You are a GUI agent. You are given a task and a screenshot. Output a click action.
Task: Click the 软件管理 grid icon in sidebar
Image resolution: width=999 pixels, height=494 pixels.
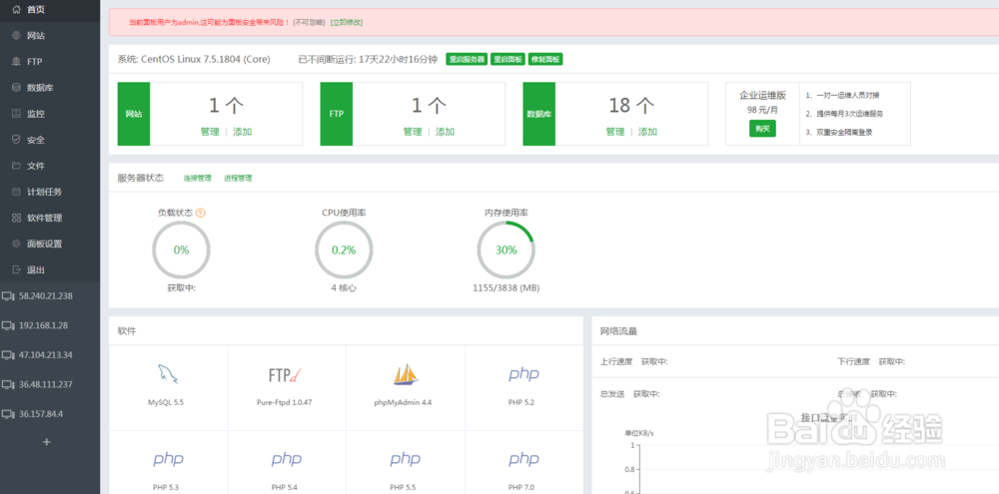point(17,218)
